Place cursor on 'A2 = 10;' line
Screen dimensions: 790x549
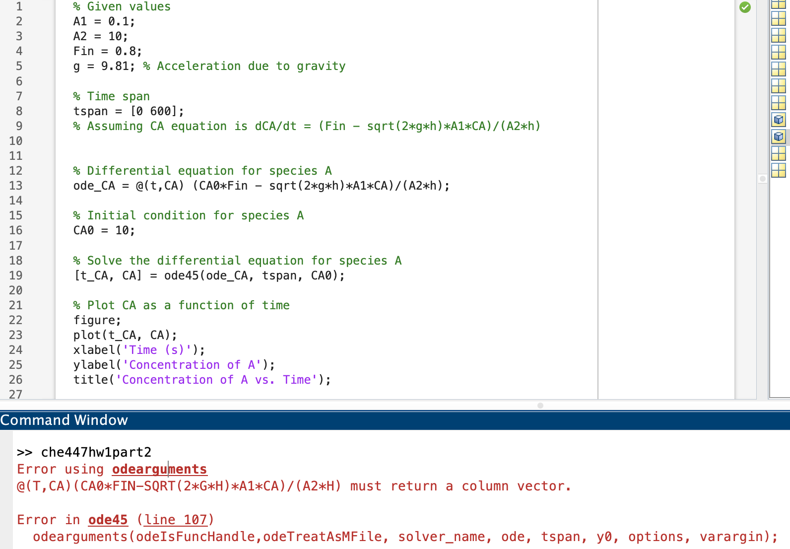click(x=101, y=36)
